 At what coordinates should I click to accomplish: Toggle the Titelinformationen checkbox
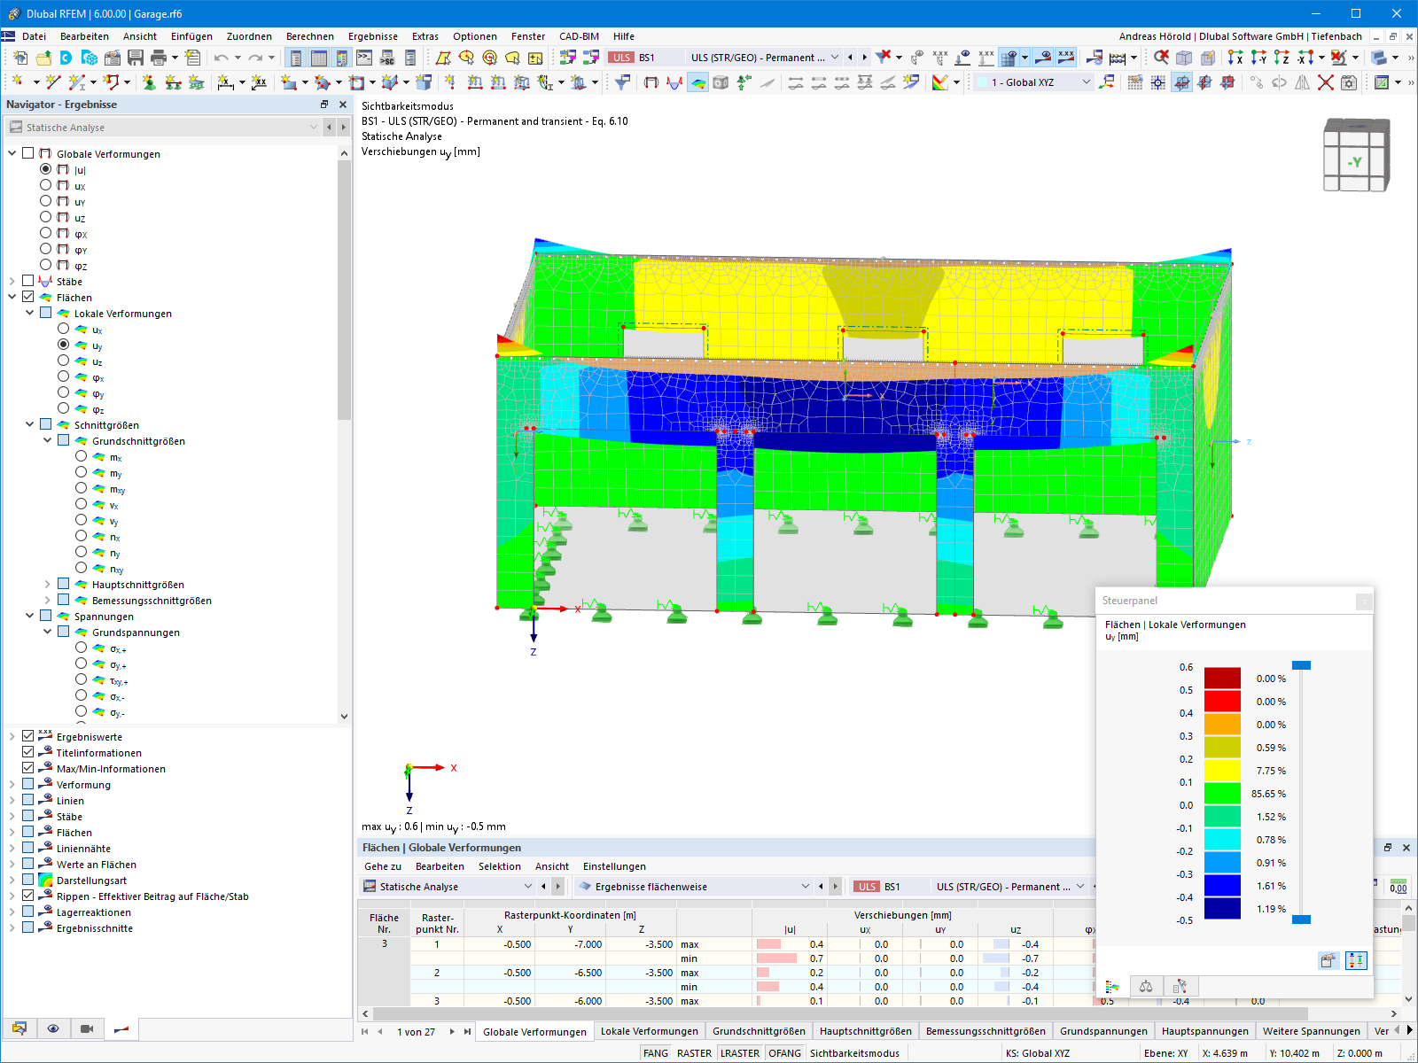pyautogui.click(x=28, y=752)
